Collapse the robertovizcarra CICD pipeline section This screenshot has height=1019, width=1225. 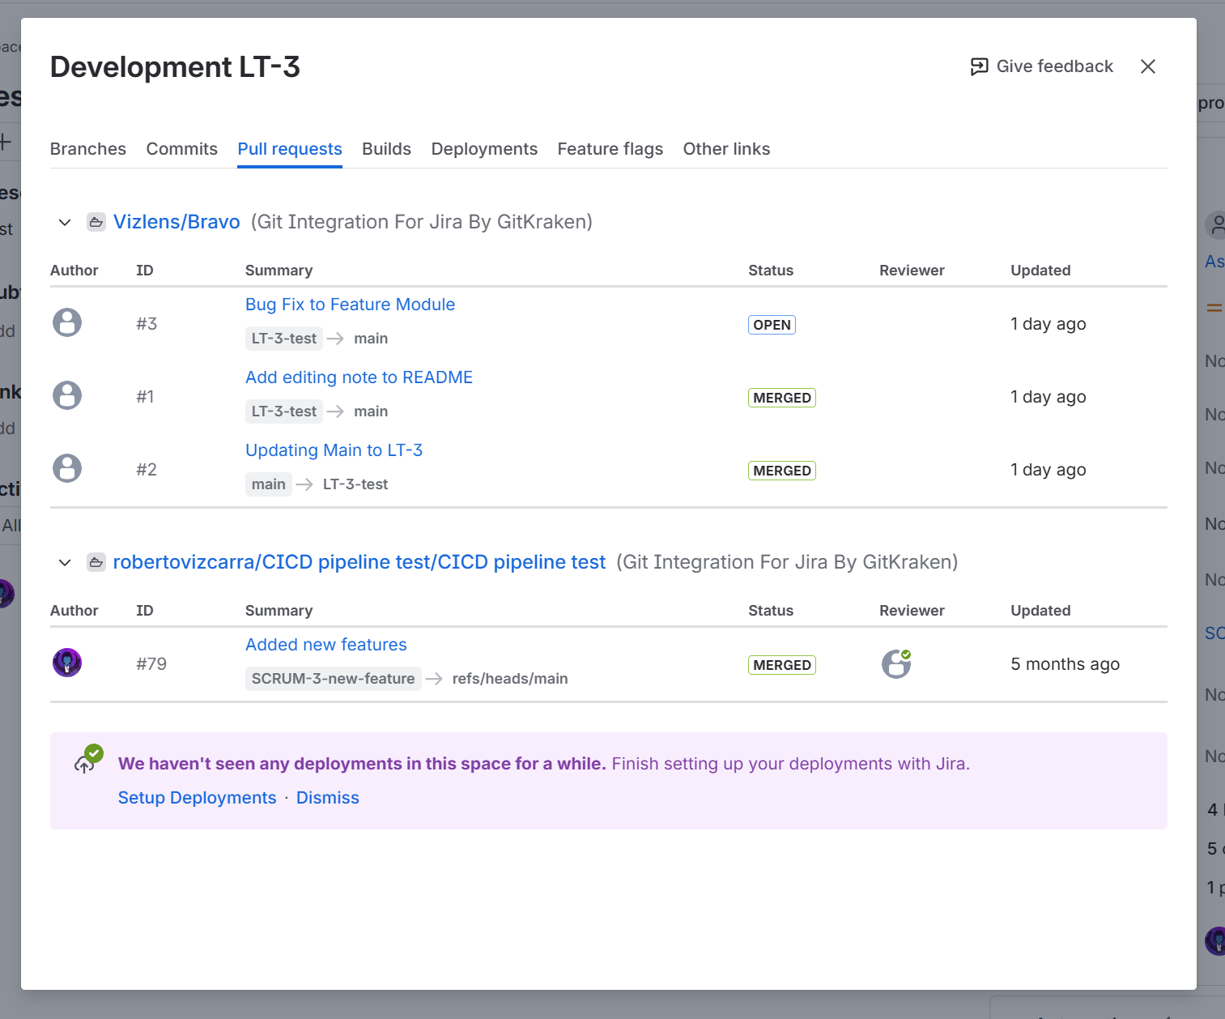pyautogui.click(x=65, y=562)
